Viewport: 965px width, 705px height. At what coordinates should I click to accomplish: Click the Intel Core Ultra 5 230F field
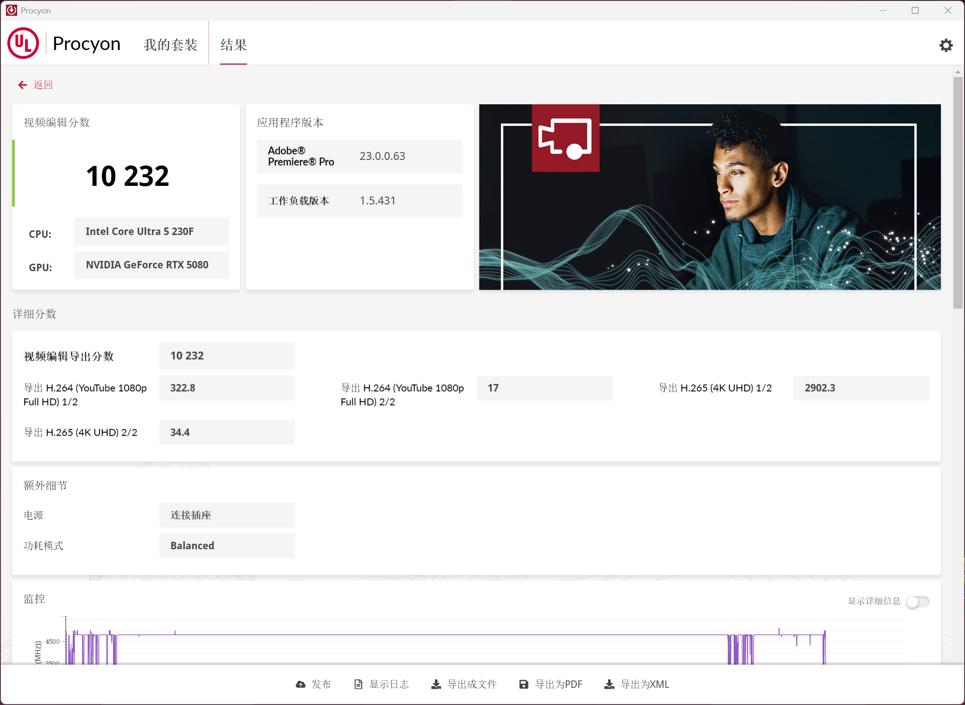[152, 231]
